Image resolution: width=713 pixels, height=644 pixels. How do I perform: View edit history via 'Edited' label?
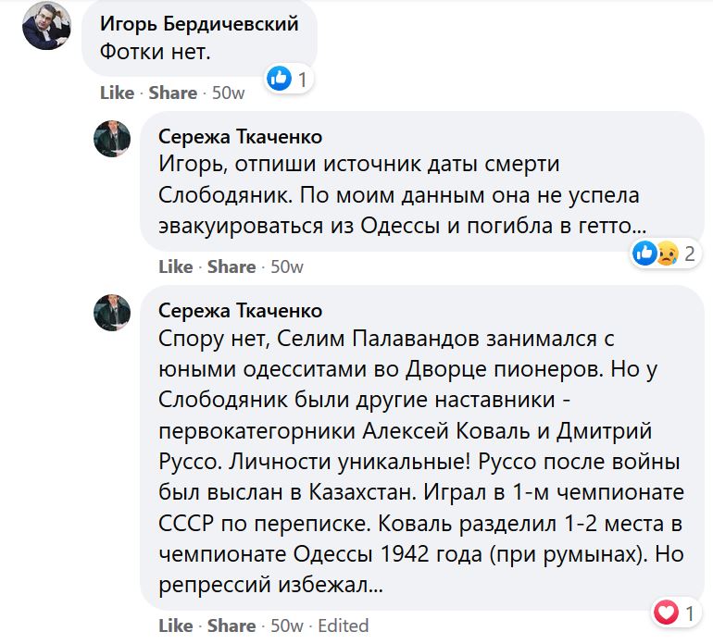[343, 625]
